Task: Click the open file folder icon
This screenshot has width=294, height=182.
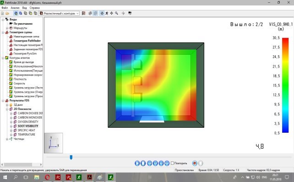Action: coord(7,13)
